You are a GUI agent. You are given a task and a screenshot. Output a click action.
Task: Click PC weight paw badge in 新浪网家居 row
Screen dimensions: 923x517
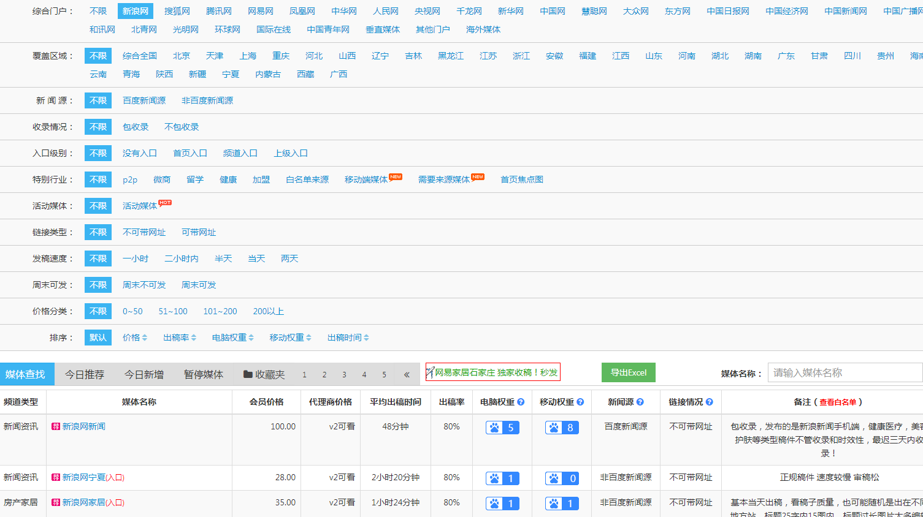point(502,504)
